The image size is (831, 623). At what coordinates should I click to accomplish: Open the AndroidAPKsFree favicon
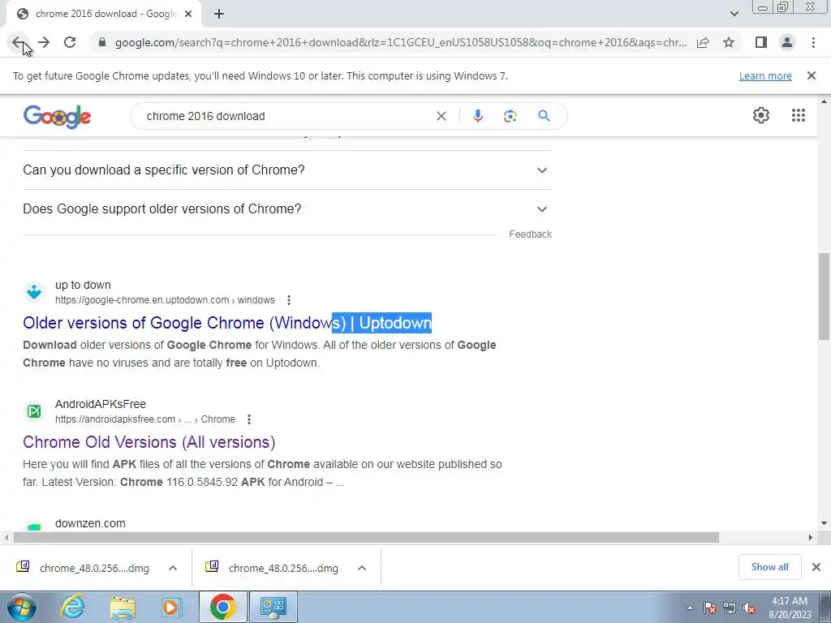pyautogui.click(x=34, y=411)
